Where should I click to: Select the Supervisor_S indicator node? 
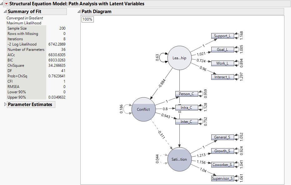click(223, 178)
